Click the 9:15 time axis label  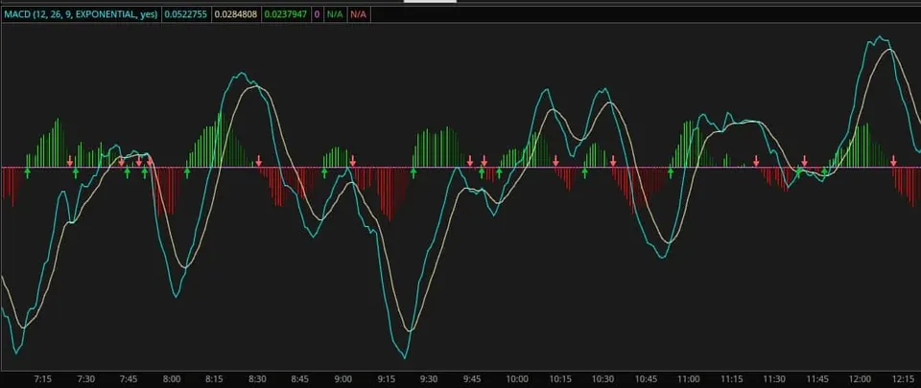coord(386,378)
